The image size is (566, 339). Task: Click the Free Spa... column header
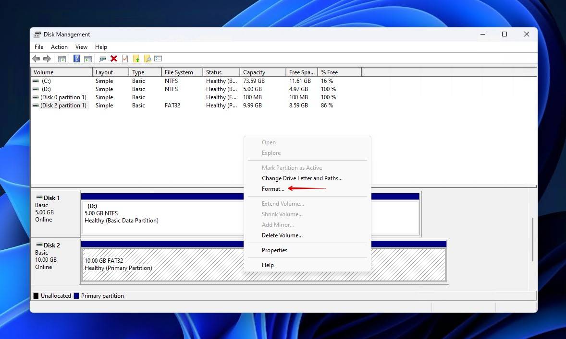pos(302,72)
